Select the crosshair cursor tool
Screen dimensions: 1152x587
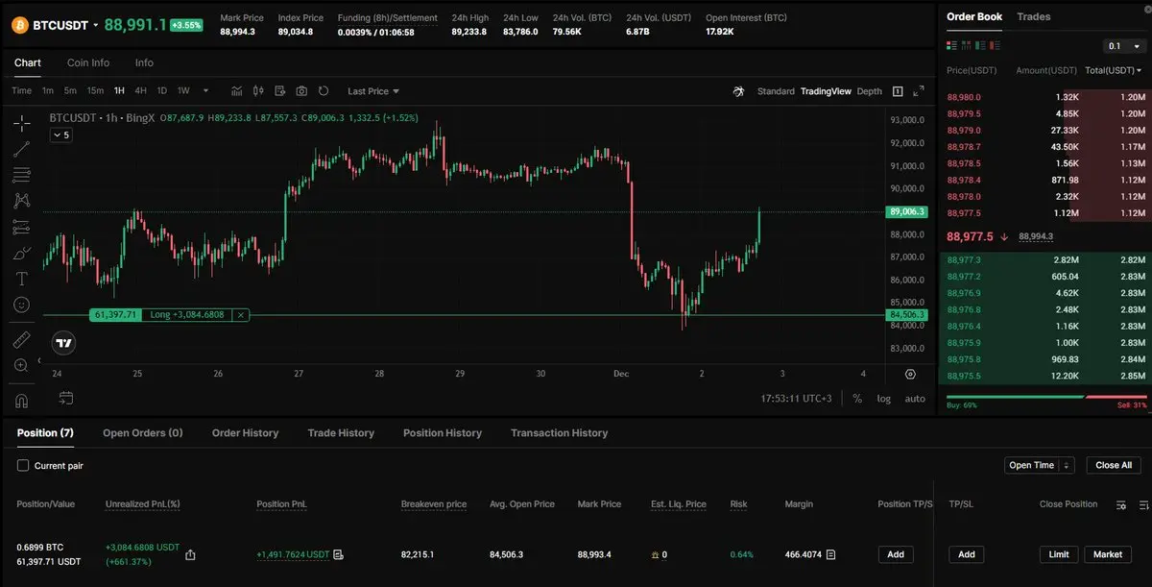pos(21,123)
